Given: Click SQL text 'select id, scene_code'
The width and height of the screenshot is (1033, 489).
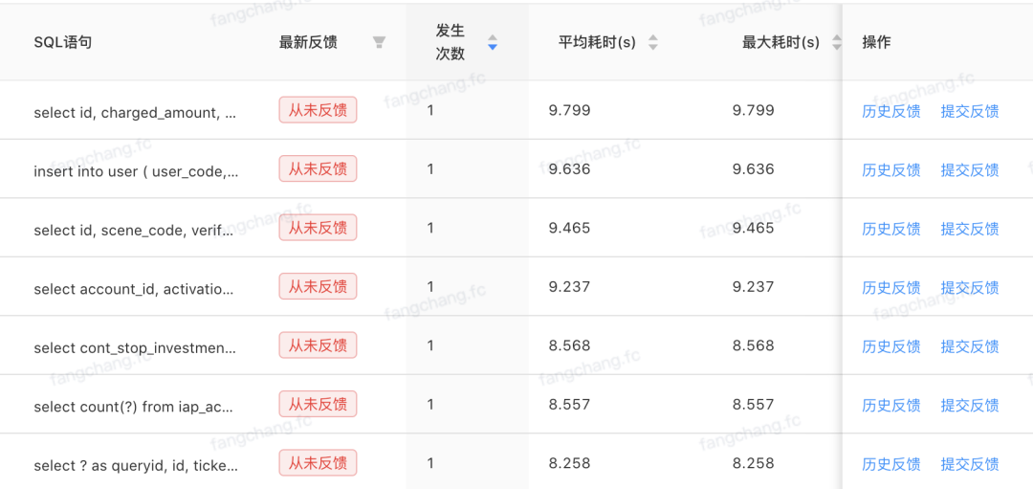Looking at the screenshot, I should pyautogui.click(x=134, y=231).
